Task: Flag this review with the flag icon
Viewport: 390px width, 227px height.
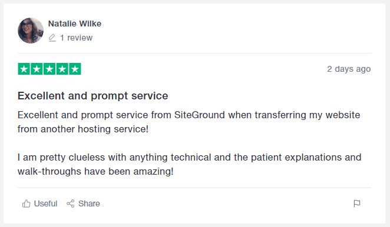Action: click(x=357, y=203)
